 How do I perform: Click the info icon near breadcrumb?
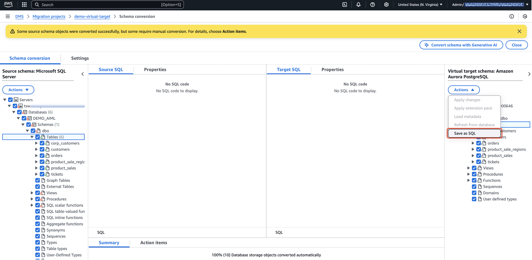[512, 16]
